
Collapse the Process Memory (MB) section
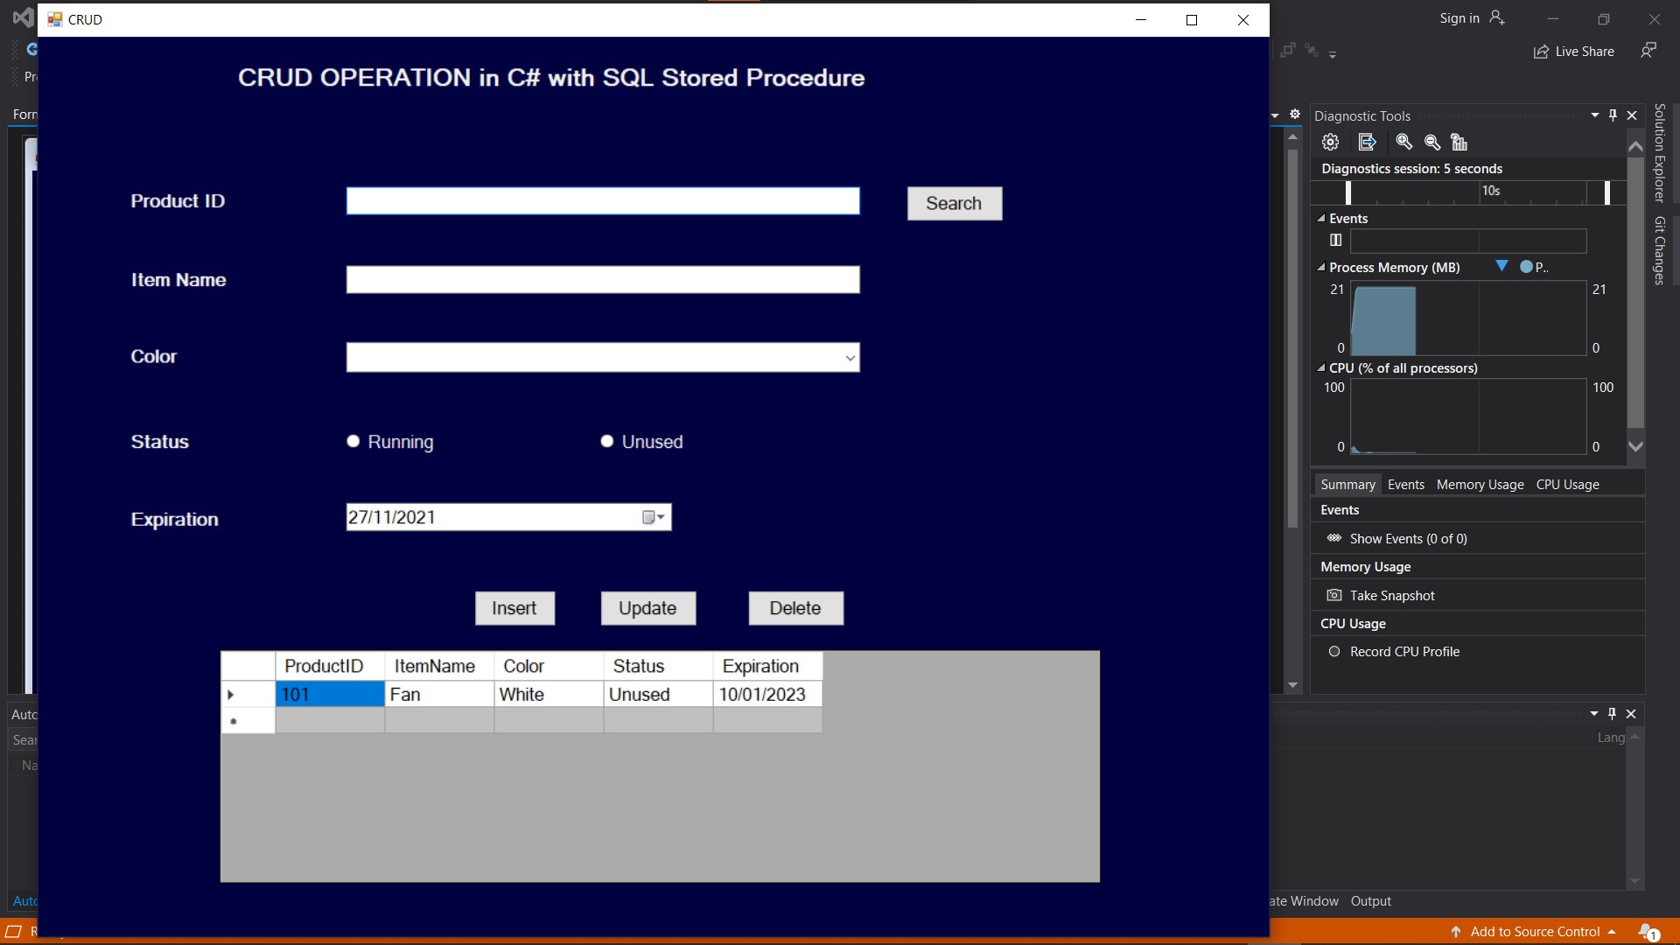1322,267
